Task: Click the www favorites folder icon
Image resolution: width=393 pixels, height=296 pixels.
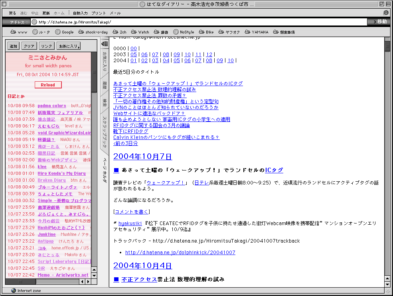Action: (13, 32)
